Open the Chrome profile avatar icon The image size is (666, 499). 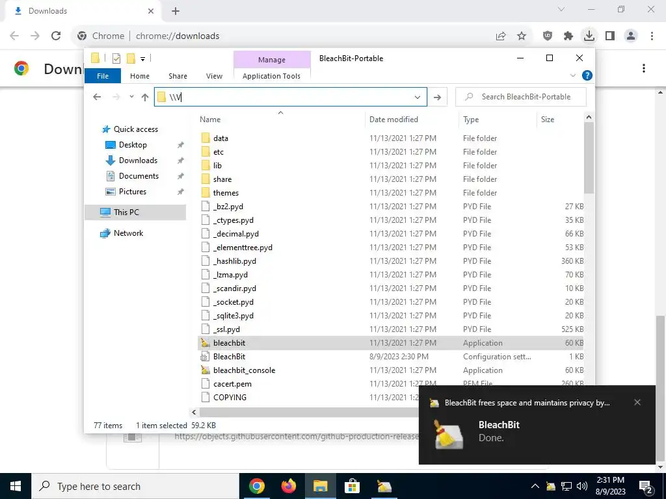tap(631, 36)
